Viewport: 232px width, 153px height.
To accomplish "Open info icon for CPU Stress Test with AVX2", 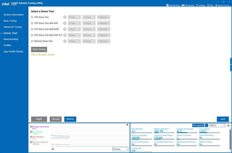I will 65,29.
